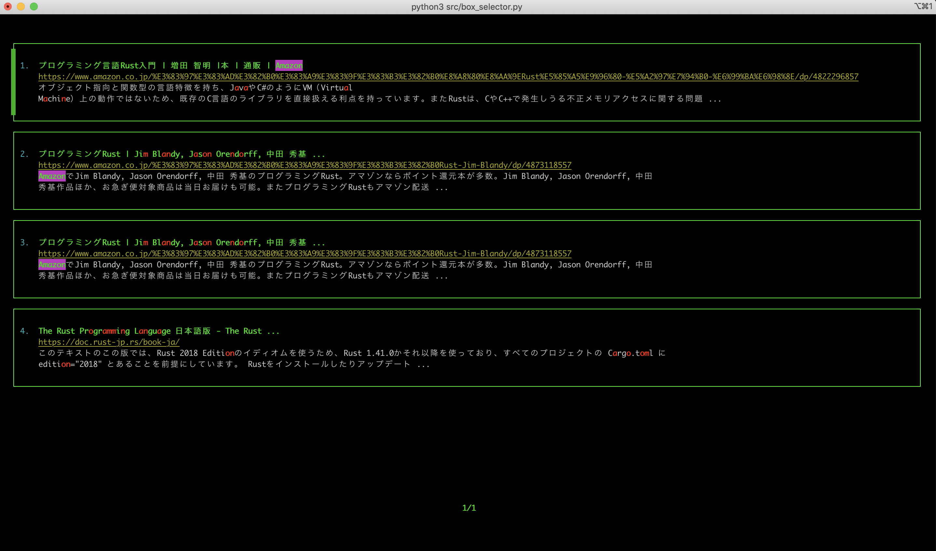Click second result title with Jim Blandy

[181, 154]
